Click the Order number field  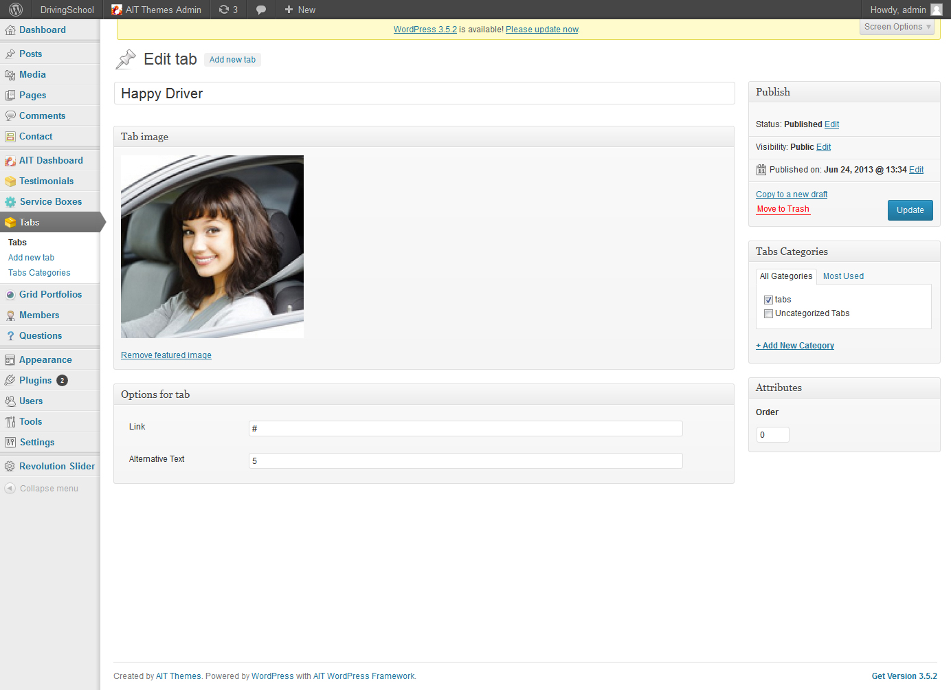point(772,435)
